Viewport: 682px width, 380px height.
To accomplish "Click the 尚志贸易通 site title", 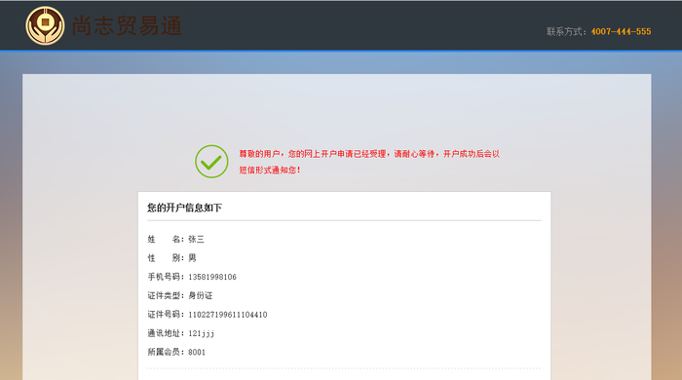I will (127, 26).
